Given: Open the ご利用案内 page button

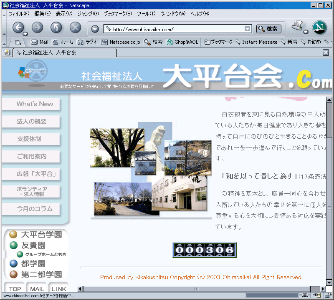Looking at the screenshot, I should 31,157.
